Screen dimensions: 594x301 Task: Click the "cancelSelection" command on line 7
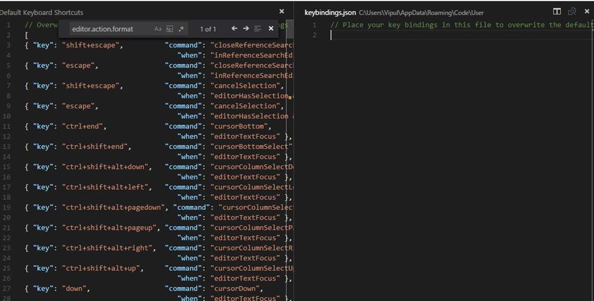pos(245,86)
